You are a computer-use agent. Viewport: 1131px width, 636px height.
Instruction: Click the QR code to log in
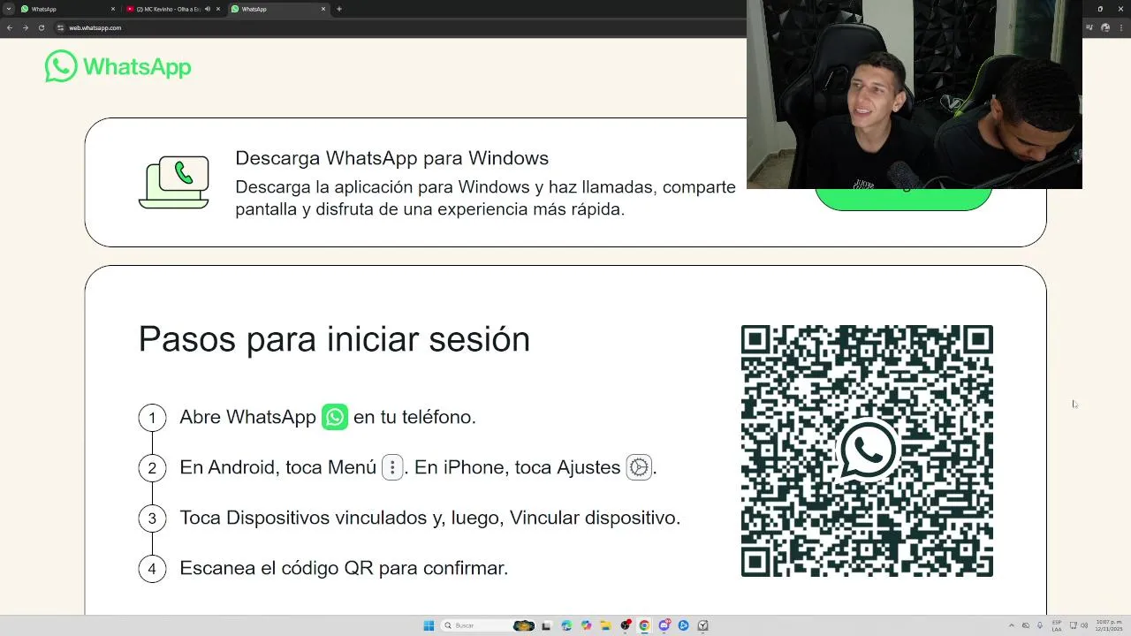point(867,450)
